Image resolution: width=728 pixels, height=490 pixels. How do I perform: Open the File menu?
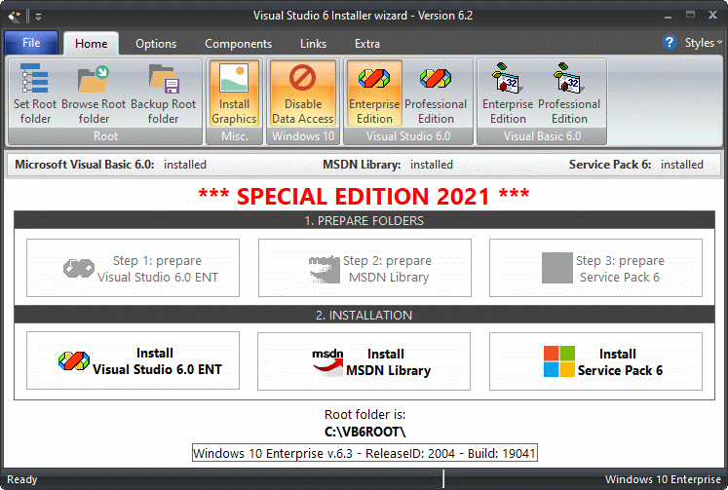click(x=31, y=43)
